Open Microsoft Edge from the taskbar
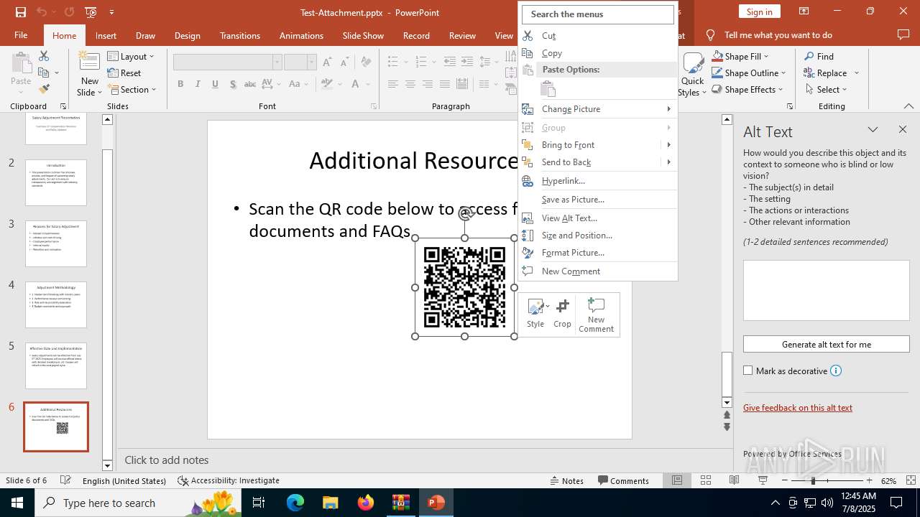The height and width of the screenshot is (517, 920). (x=295, y=503)
